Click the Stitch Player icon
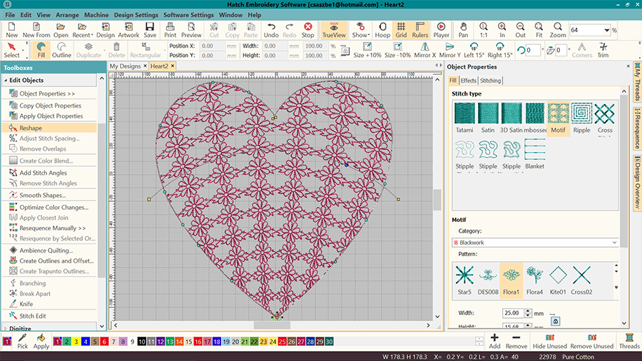Image resolution: width=642 pixels, height=361 pixels. point(441,29)
